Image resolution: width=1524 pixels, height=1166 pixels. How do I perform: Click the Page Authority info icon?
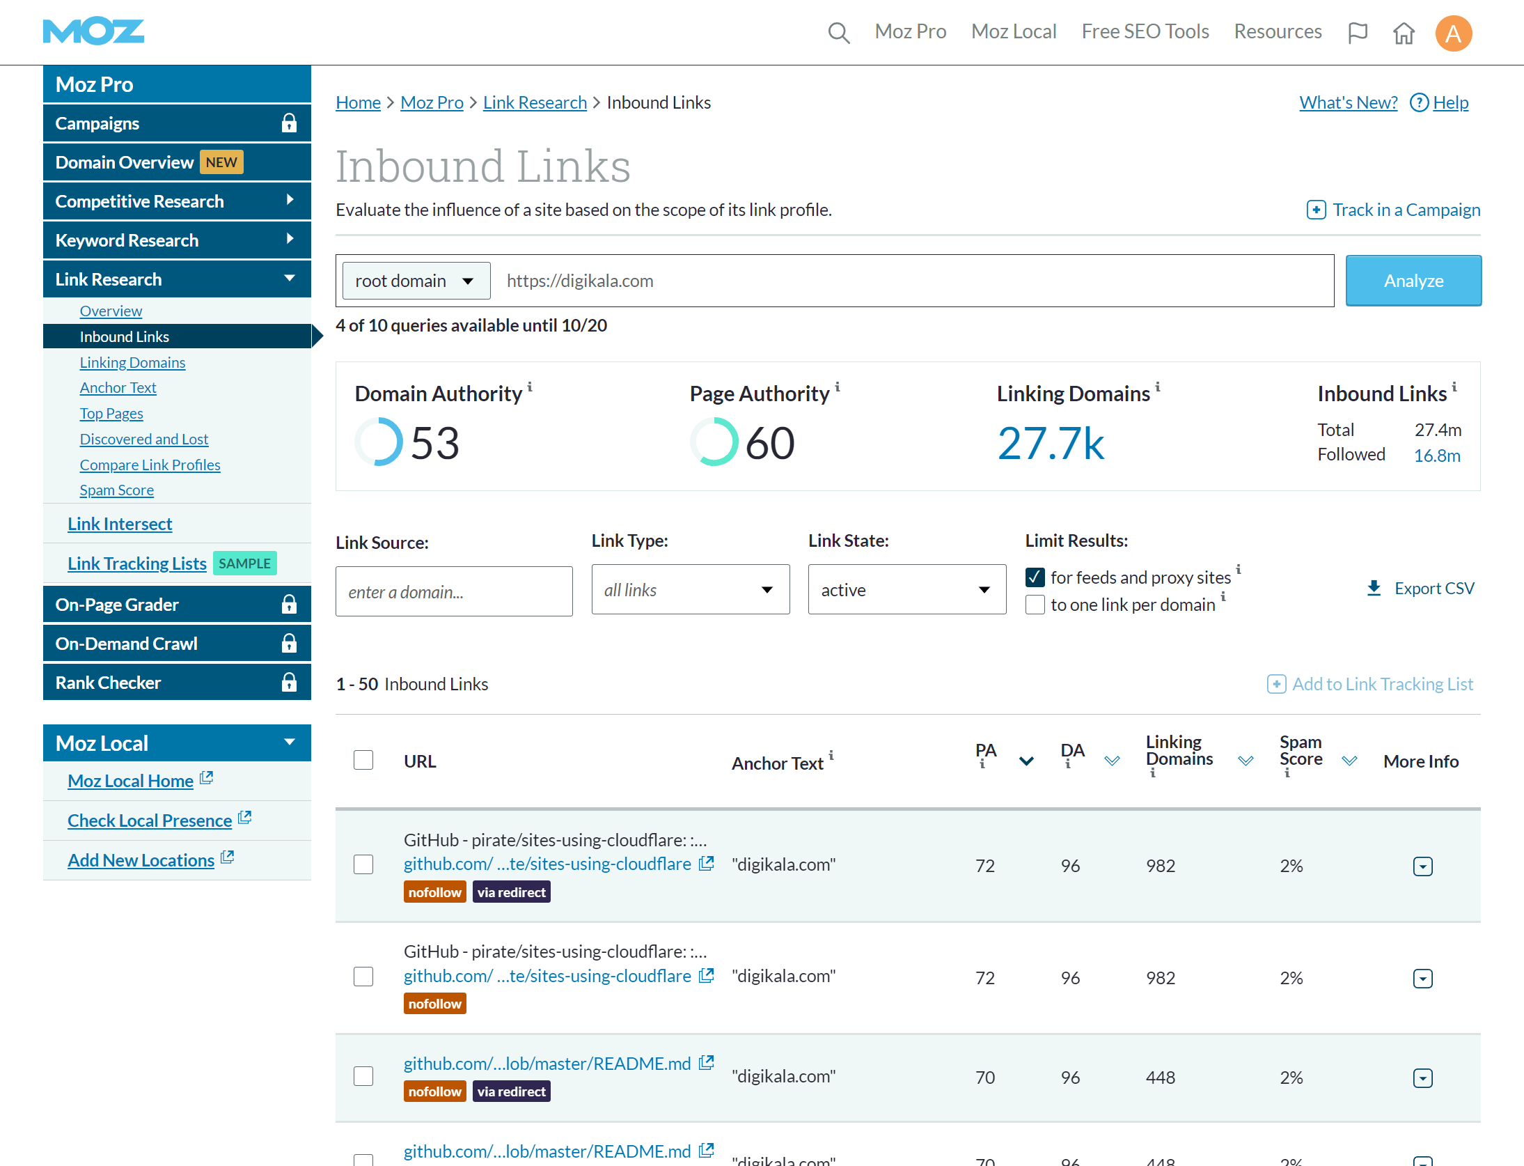pyautogui.click(x=838, y=387)
